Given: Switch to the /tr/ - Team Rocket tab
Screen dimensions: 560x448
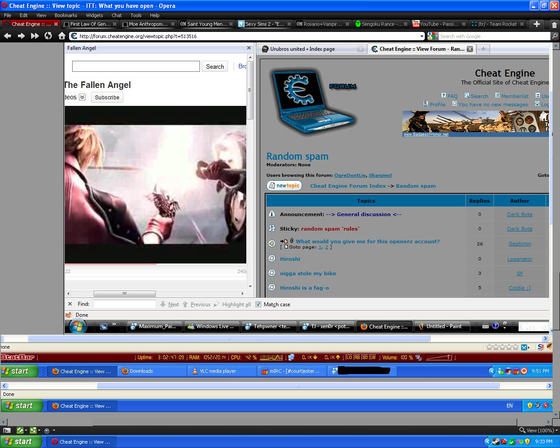Looking at the screenshot, I should point(498,24).
